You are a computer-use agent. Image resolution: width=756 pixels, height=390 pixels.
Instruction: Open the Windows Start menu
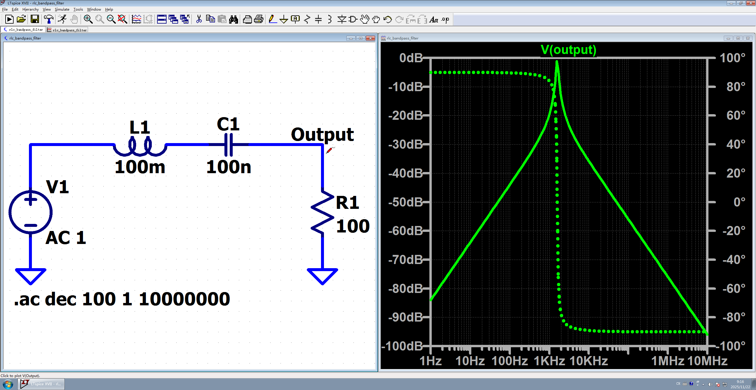click(x=8, y=384)
